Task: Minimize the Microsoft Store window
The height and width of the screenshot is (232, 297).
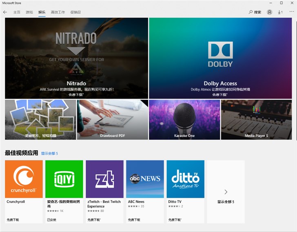Action: [x=271, y=3]
